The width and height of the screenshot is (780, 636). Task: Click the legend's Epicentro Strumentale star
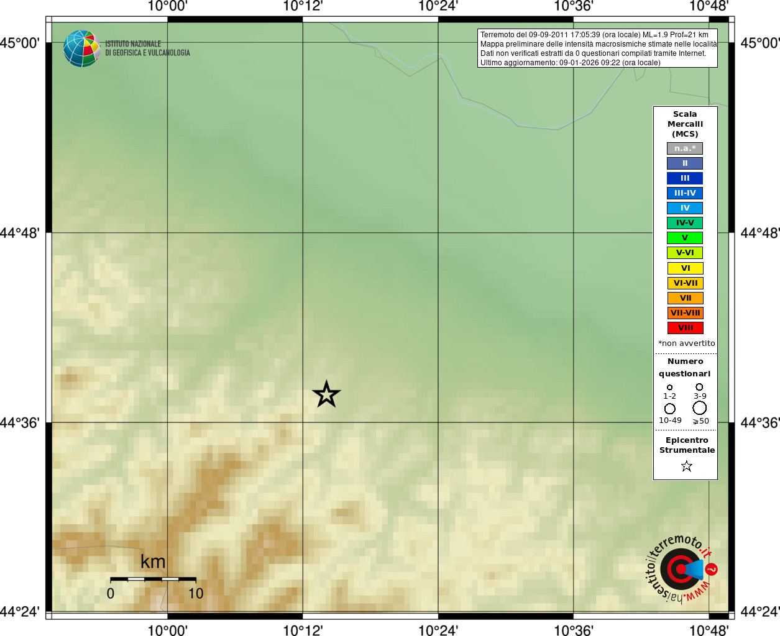pos(686,466)
